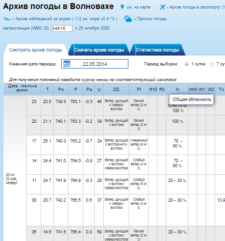Click the Po pressure column header
The image size is (225, 241).
(x=61, y=89)
